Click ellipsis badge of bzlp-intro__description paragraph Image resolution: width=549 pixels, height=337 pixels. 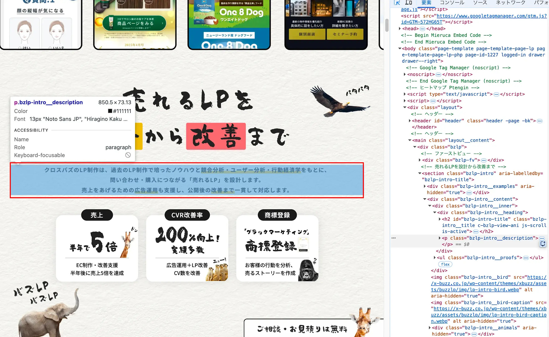coord(542,238)
